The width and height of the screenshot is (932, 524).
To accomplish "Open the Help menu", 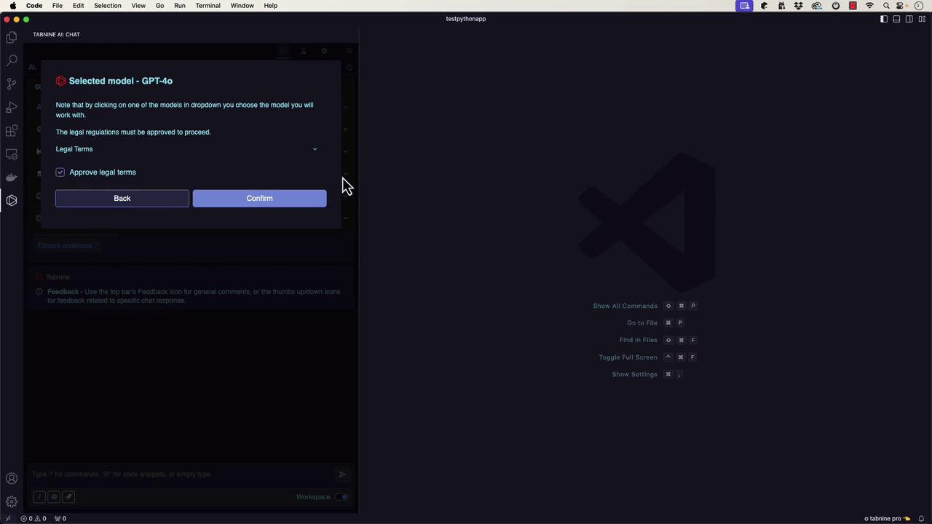I will coord(271,6).
